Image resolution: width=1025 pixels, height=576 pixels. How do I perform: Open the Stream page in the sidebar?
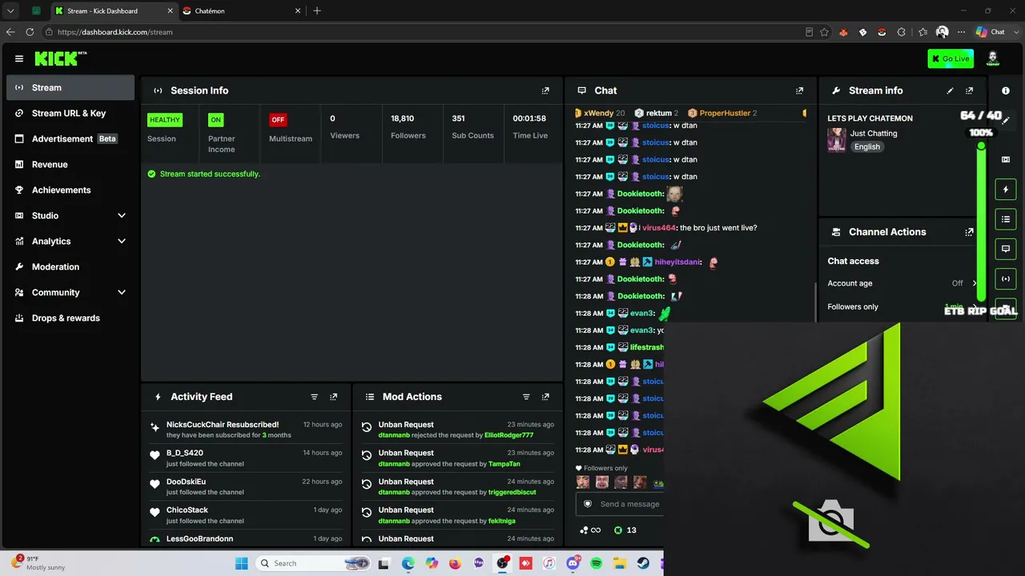(x=70, y=88)
